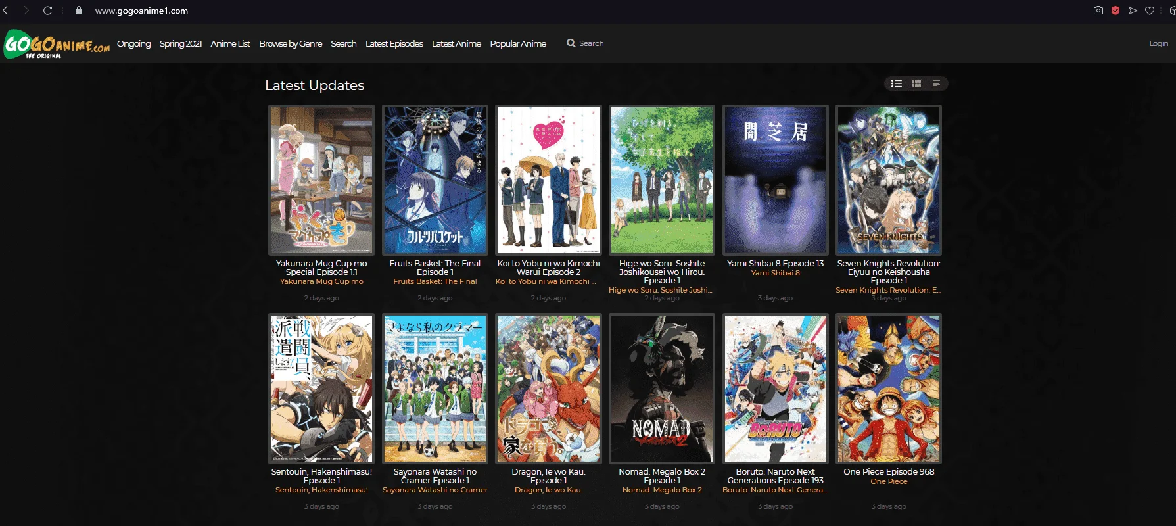Image resolution: width=1176 pixels, height=526 pixels.
Task: Open Nomad: Megalo Box 2 Episode 1 title
Action: coord(662,476)
